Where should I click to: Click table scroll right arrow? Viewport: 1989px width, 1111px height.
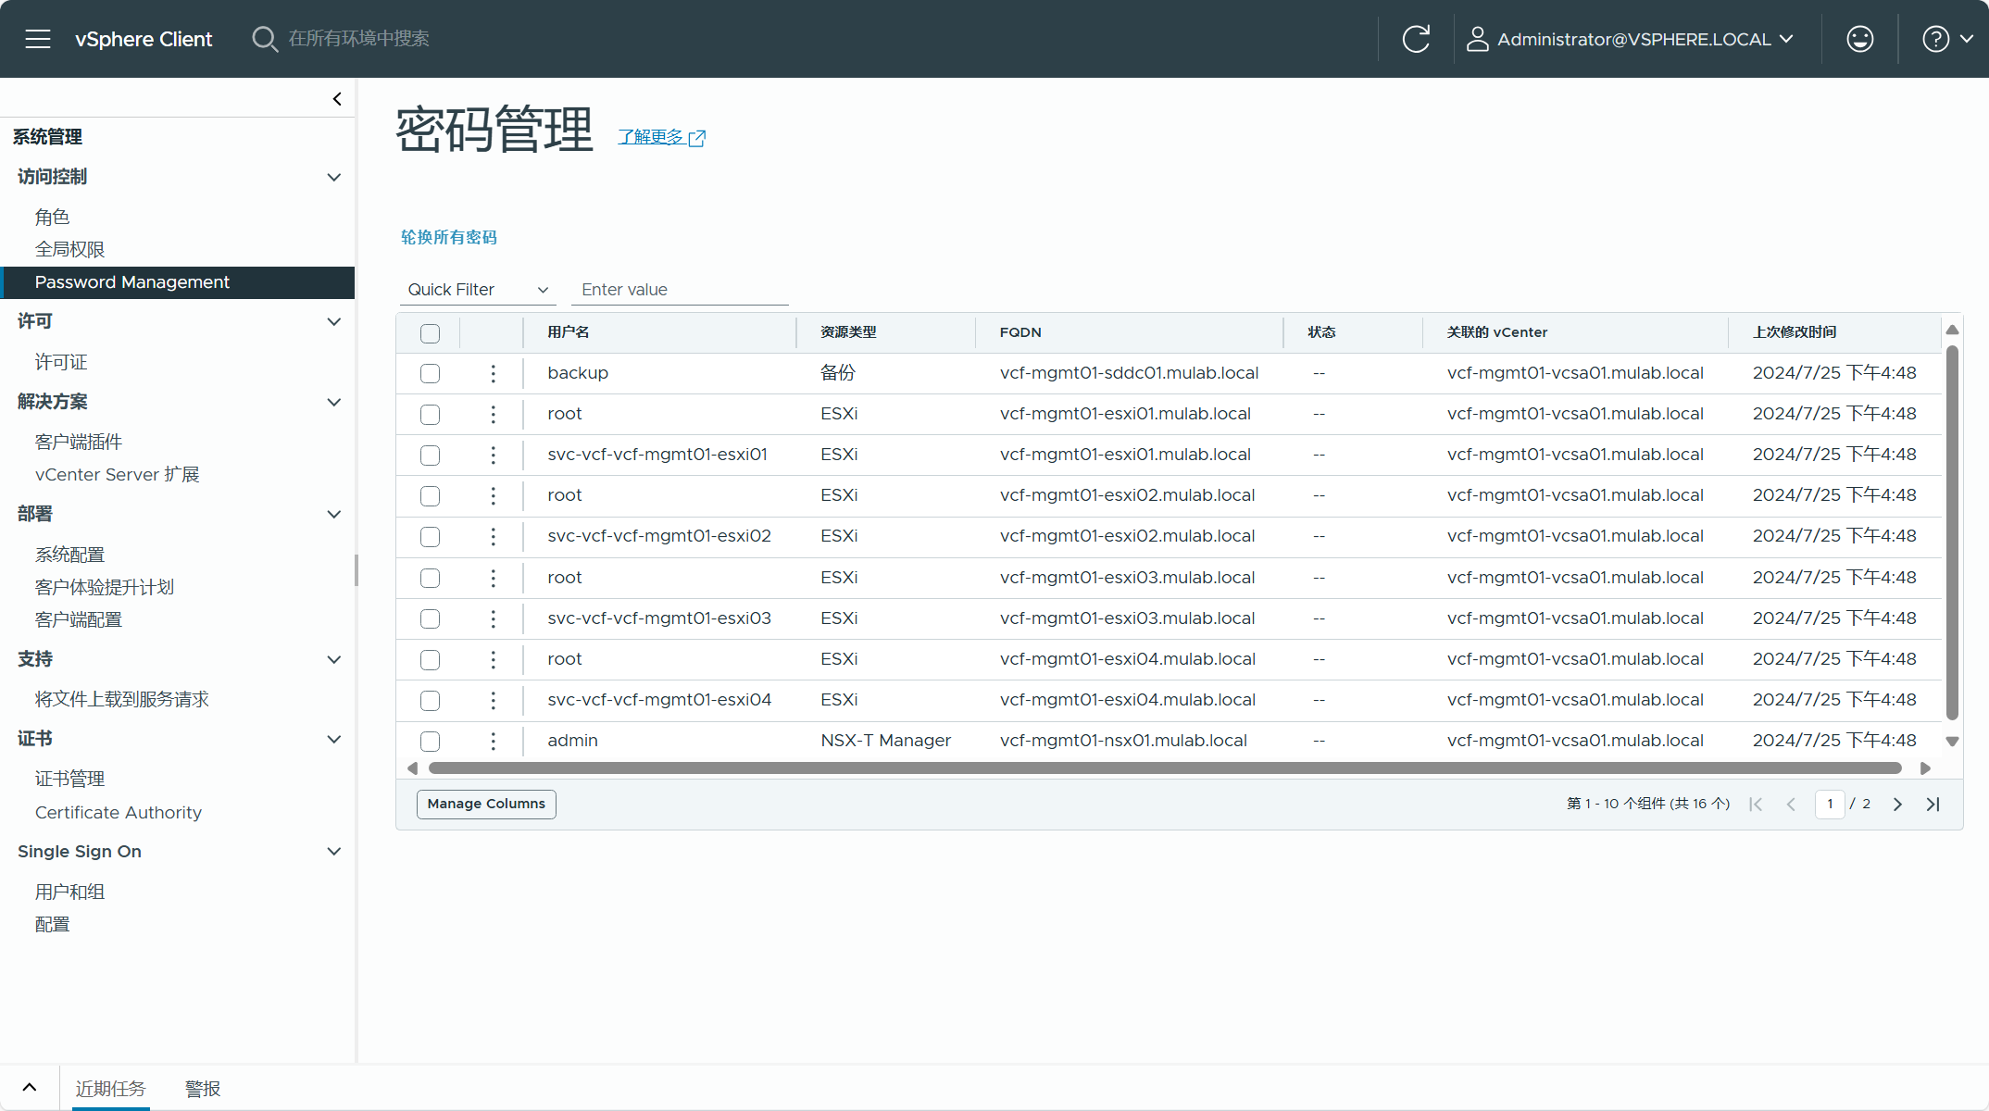(1925, 768)
